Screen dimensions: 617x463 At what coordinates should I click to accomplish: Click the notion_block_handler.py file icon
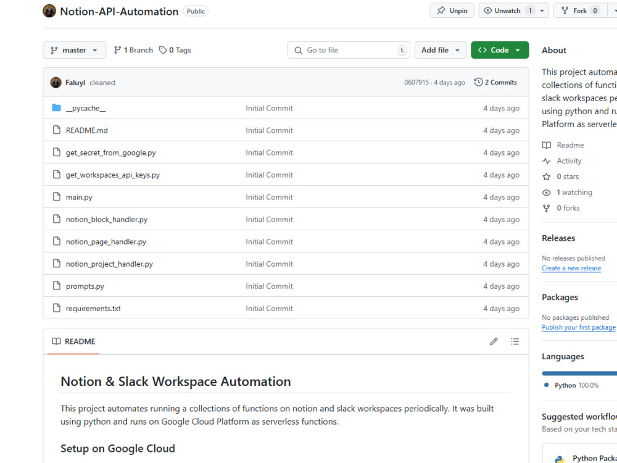click(57, 219)
